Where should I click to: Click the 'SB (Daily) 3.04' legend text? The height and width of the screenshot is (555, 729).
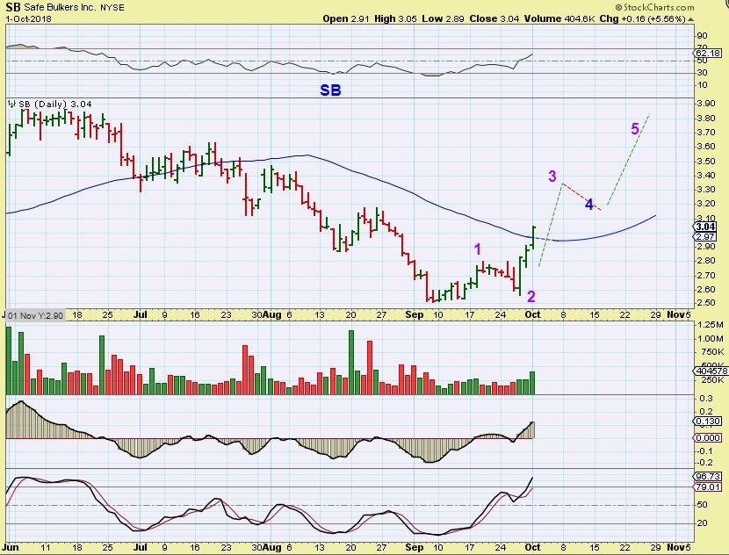point(54,105)
